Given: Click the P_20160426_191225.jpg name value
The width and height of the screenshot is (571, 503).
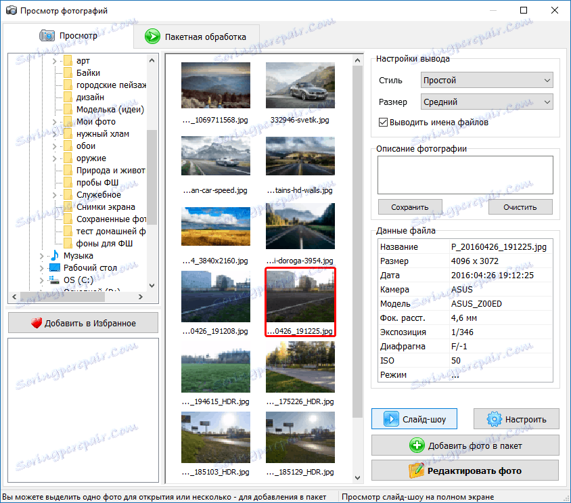Looking at the screenshot, I should click(x=499, y=247).
